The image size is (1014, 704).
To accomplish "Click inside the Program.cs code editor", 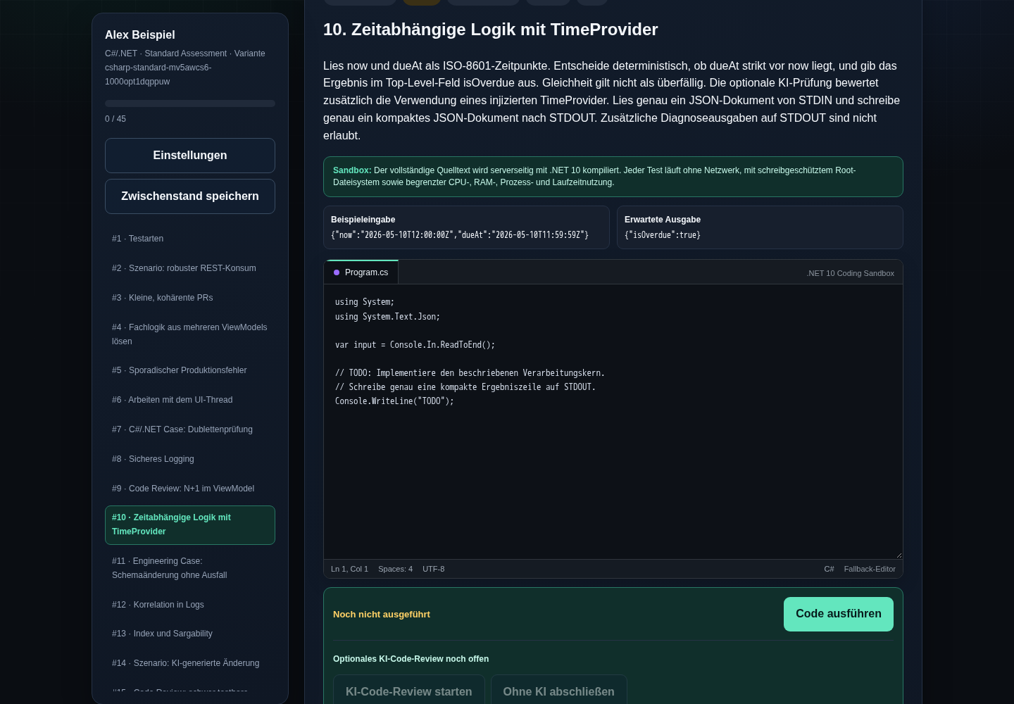I will pos(613,422).
